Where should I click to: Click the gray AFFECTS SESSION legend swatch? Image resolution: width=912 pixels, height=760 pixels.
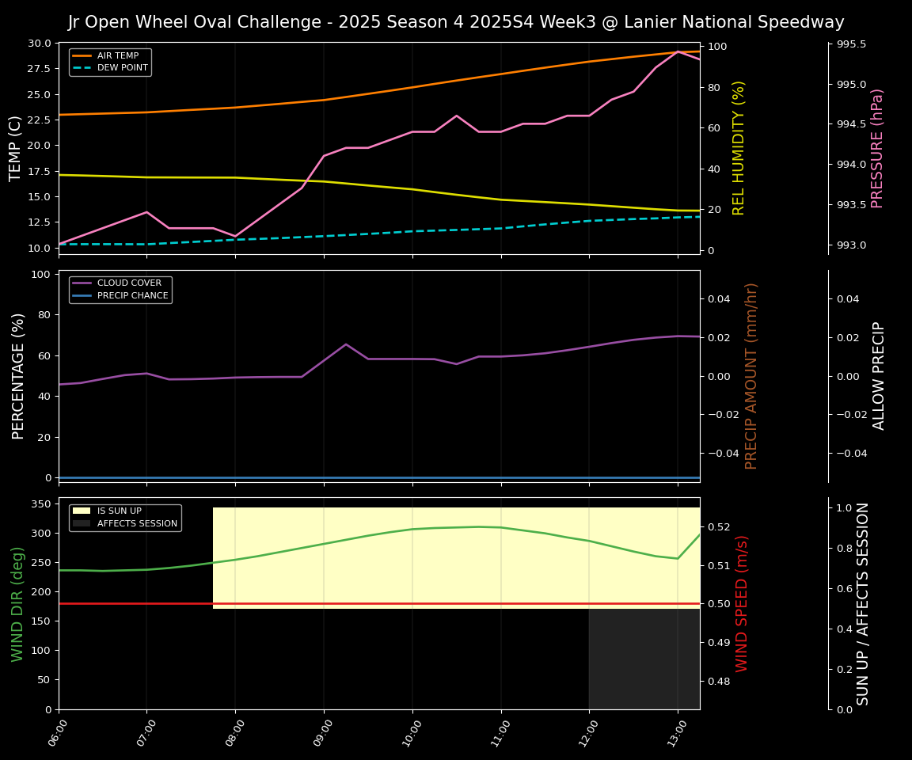coord(82,523)
